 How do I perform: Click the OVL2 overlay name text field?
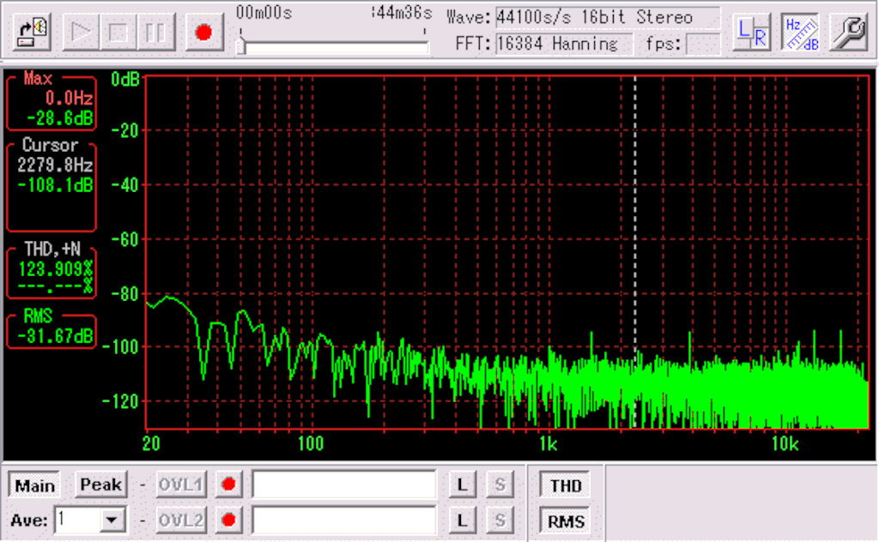tap(343, 521)
